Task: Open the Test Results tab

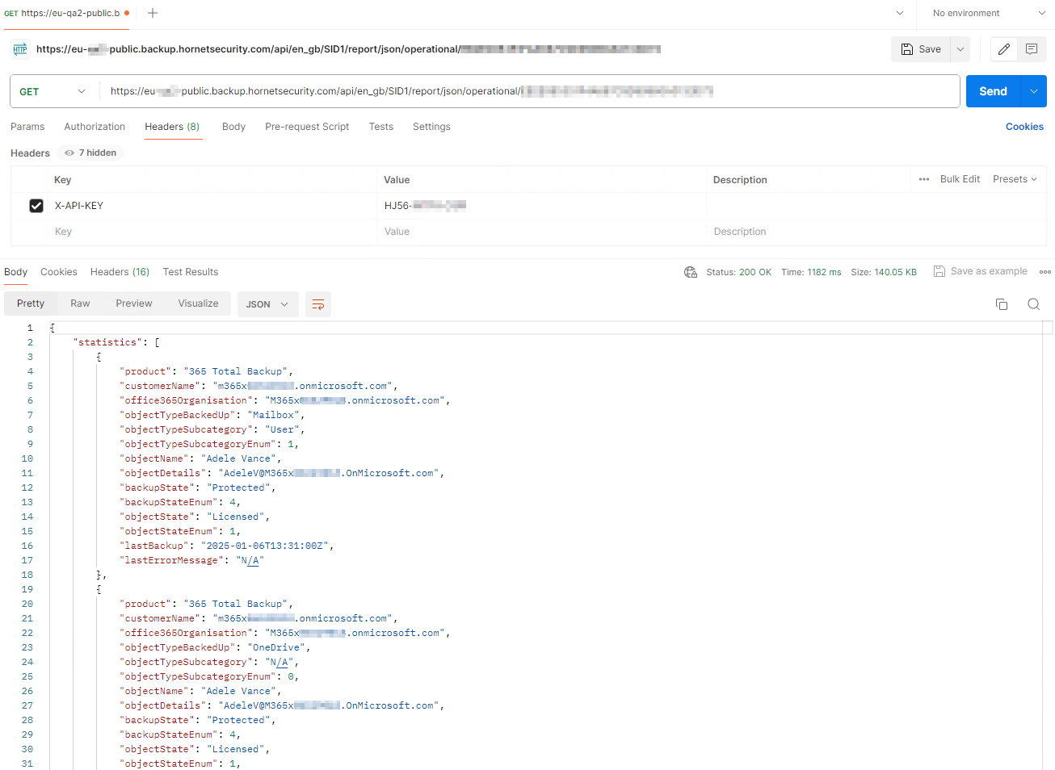Action: [191, 272]
